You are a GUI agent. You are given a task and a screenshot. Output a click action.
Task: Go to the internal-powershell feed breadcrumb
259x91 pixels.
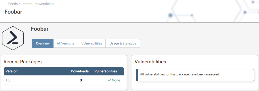(x=36, y=4)
